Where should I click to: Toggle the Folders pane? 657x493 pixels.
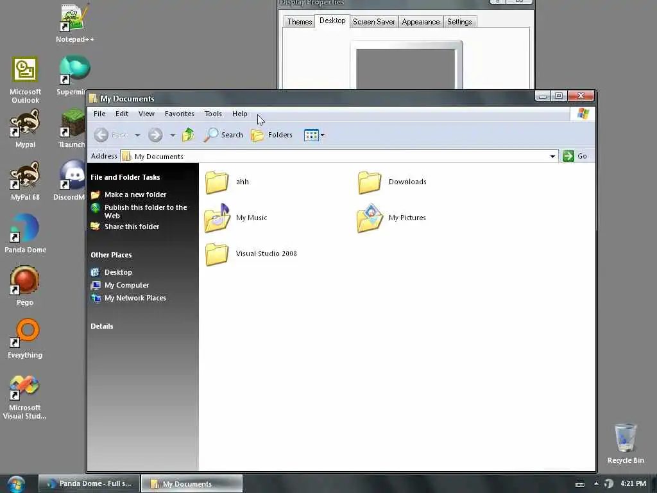271,135
